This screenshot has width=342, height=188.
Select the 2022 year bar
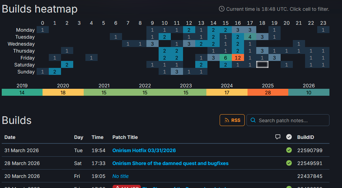pos(145,92)
